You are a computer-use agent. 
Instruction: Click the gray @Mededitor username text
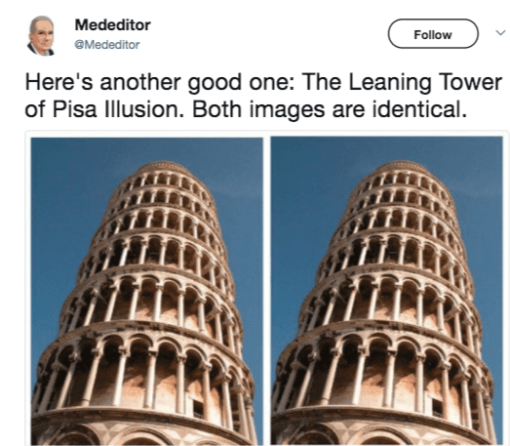coord(107,45)
